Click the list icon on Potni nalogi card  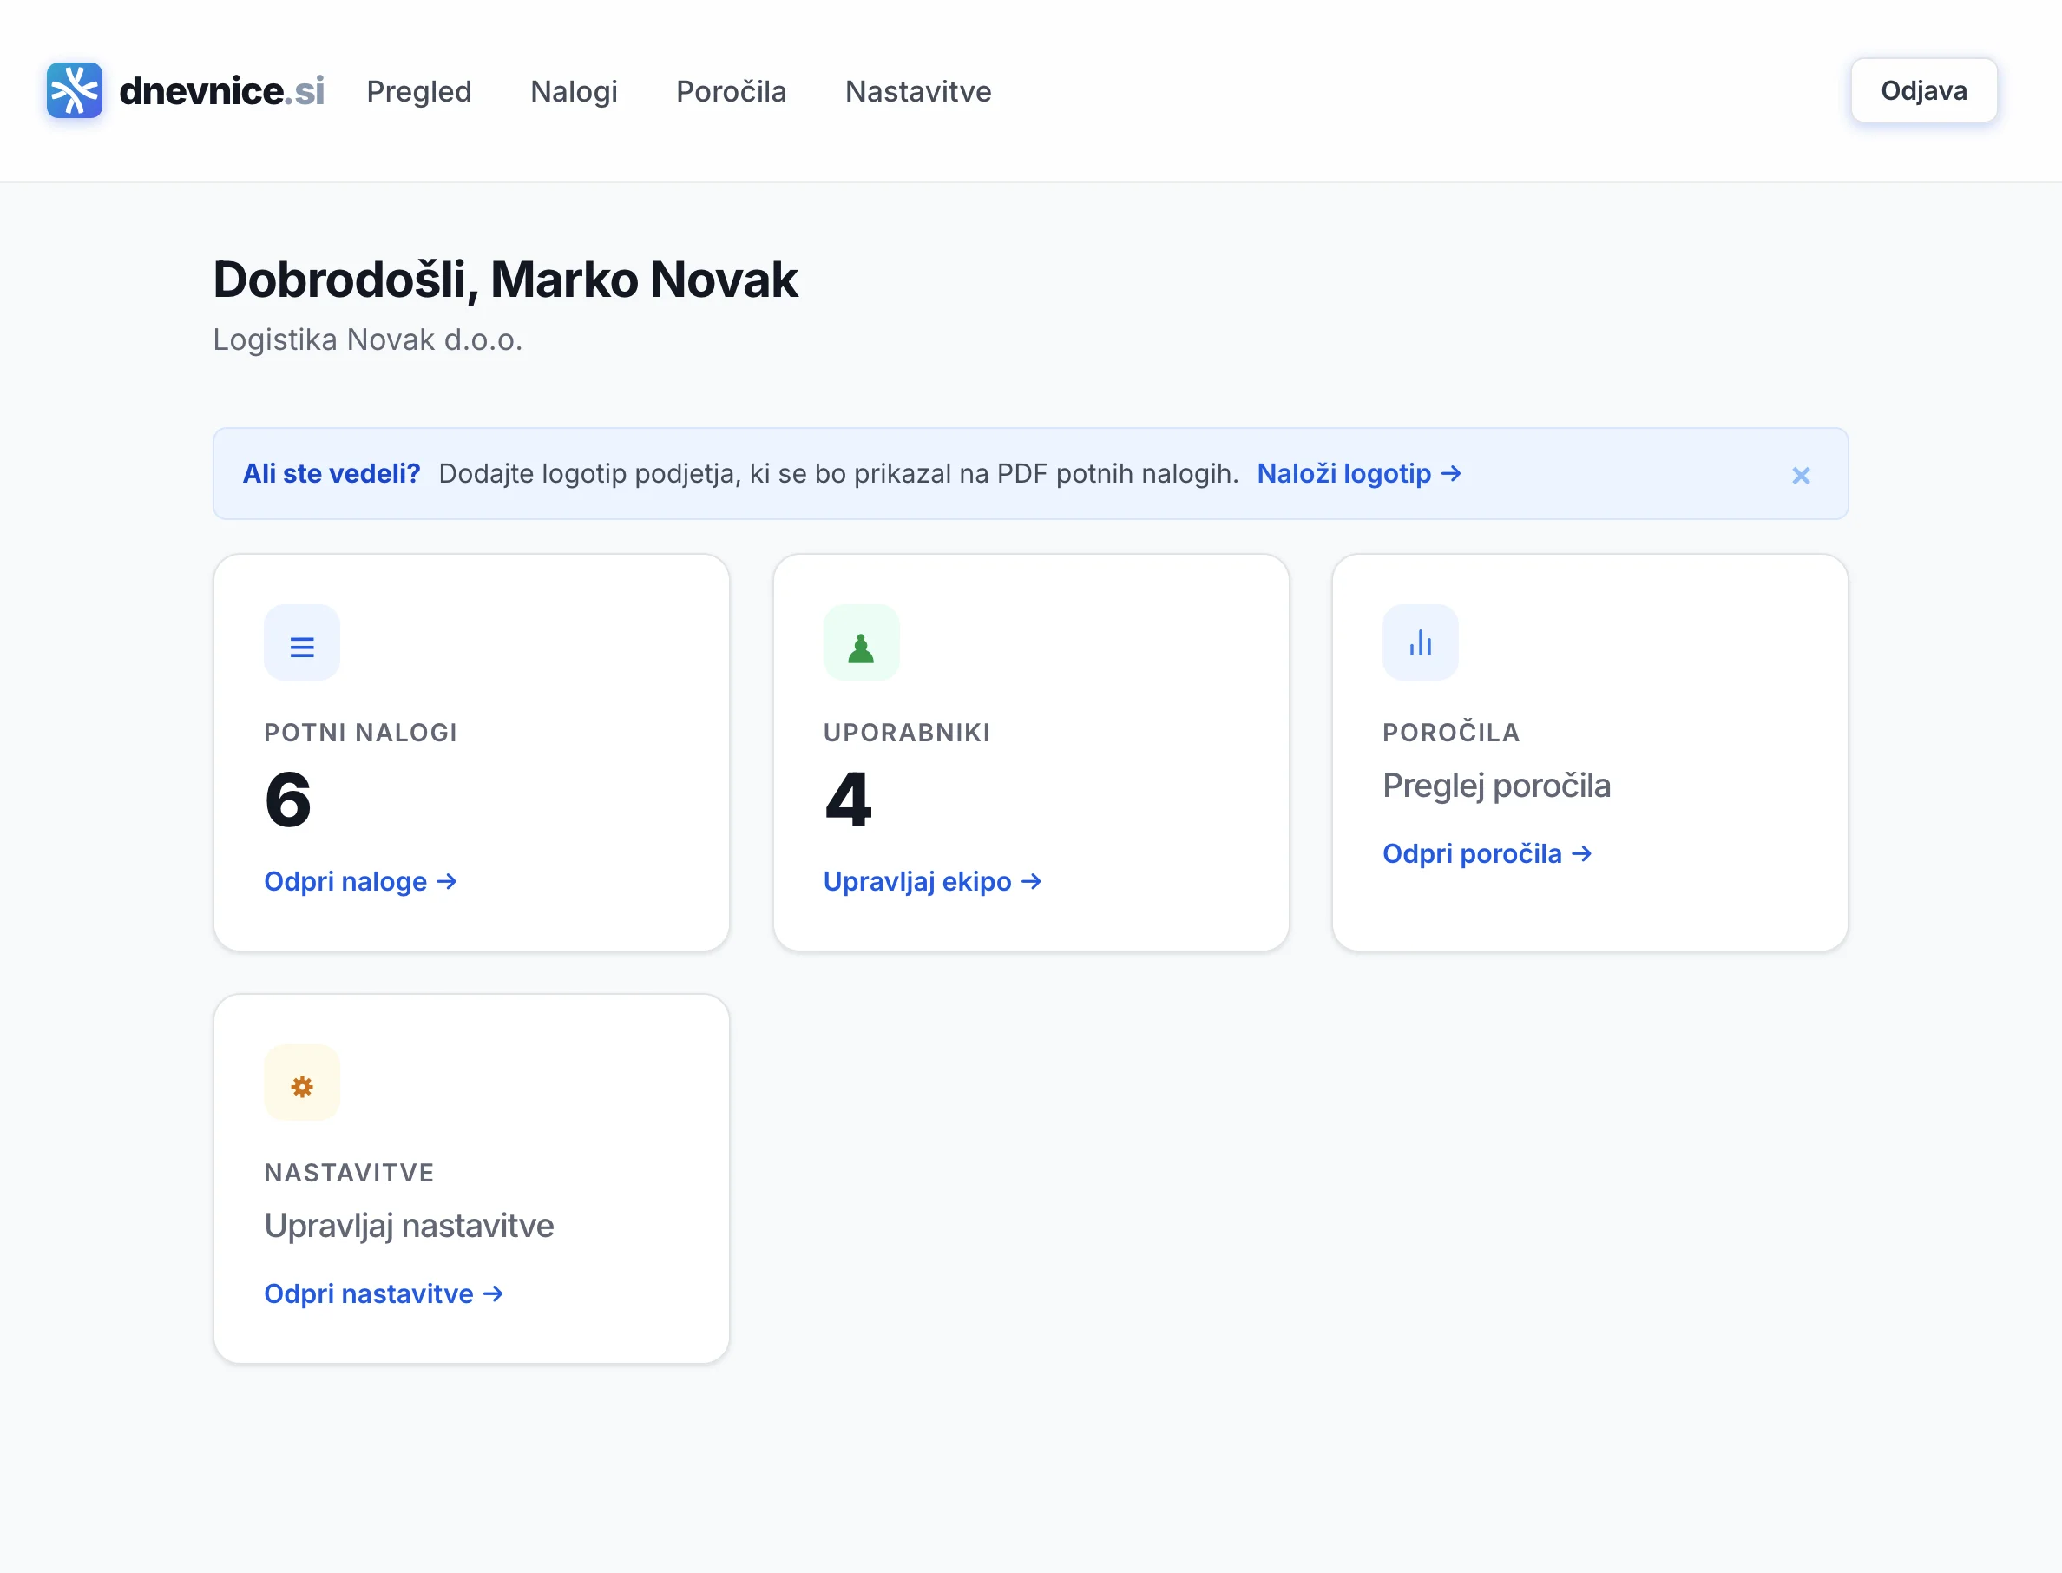point(301,645)
